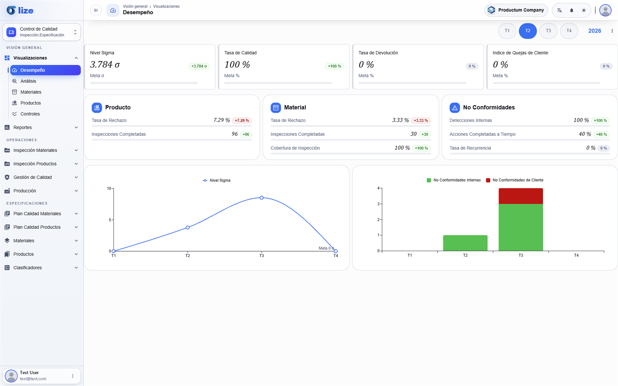Select the T1 quarter
This screenshot has height=386, width=618.
(507, 31)
